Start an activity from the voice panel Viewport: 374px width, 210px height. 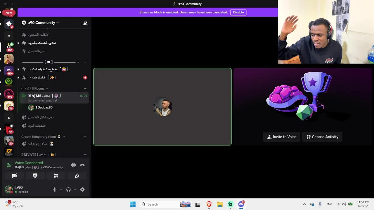56,176
